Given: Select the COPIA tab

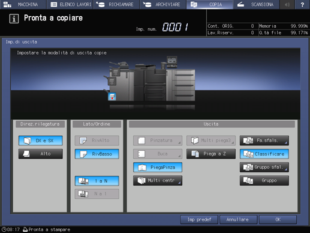Looking at the screenshot, I should pyautogui.click(x=209, y=4).
